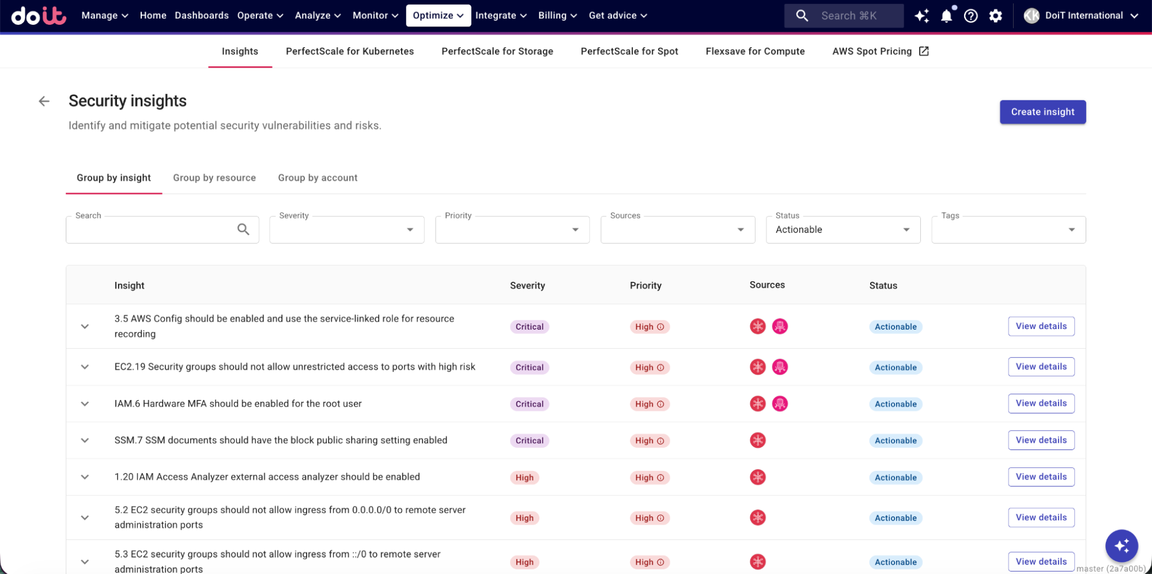This screenshot has height=574, width=1152.
Task: Switch to Group by resource tab
Action: (x=214, y=178)
